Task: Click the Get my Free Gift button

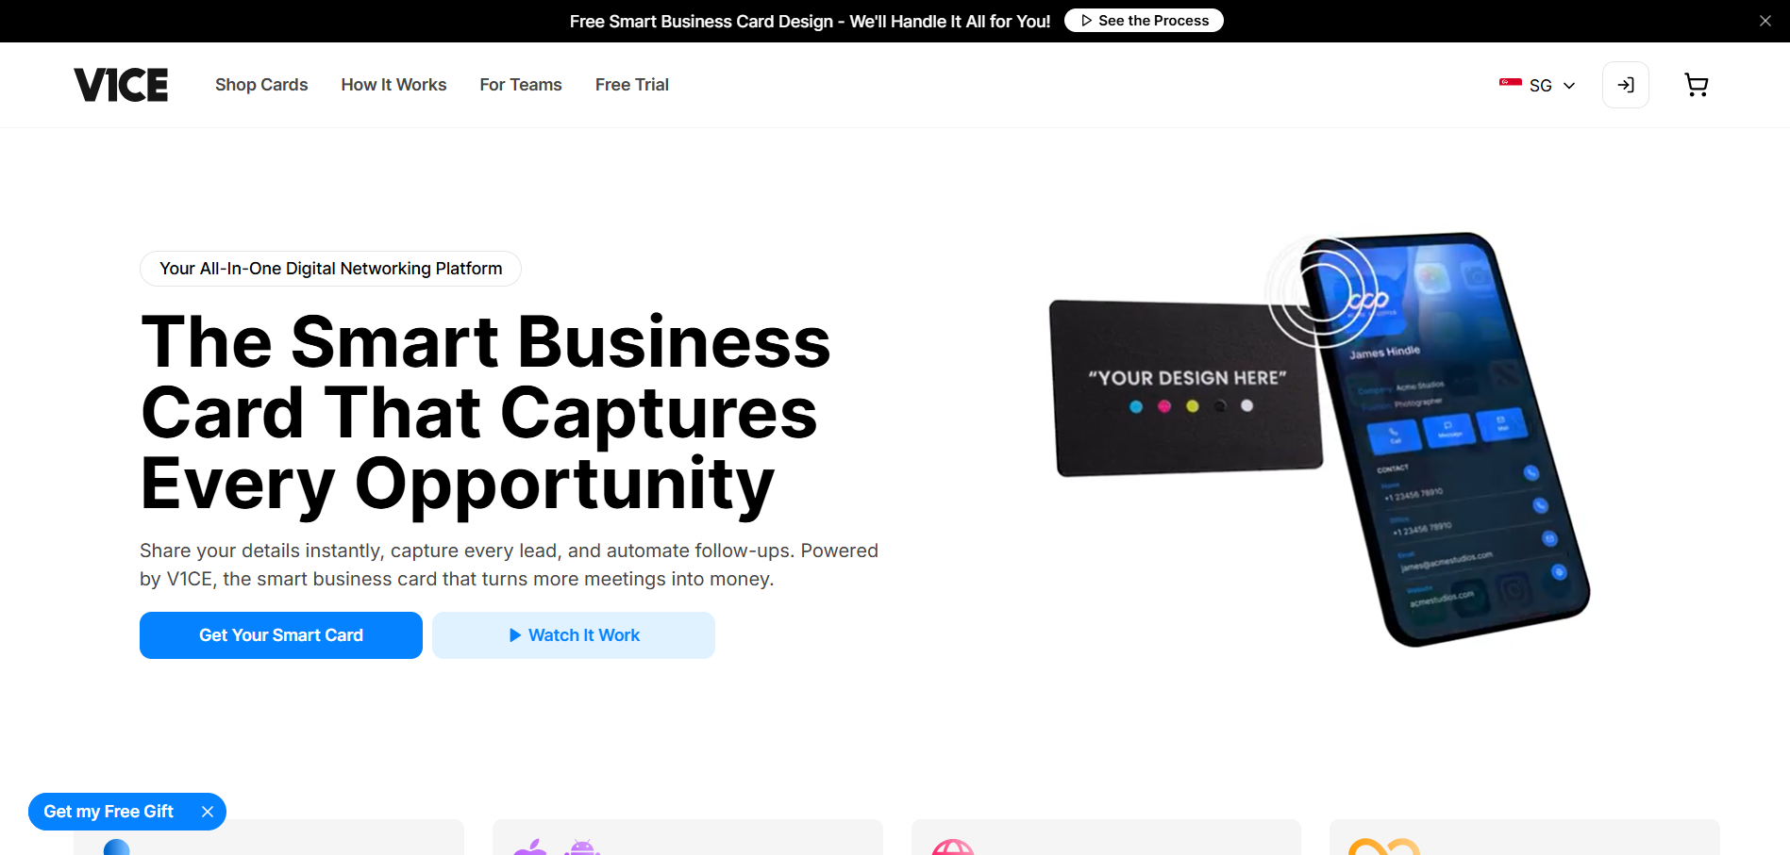Action: point(109,812)
